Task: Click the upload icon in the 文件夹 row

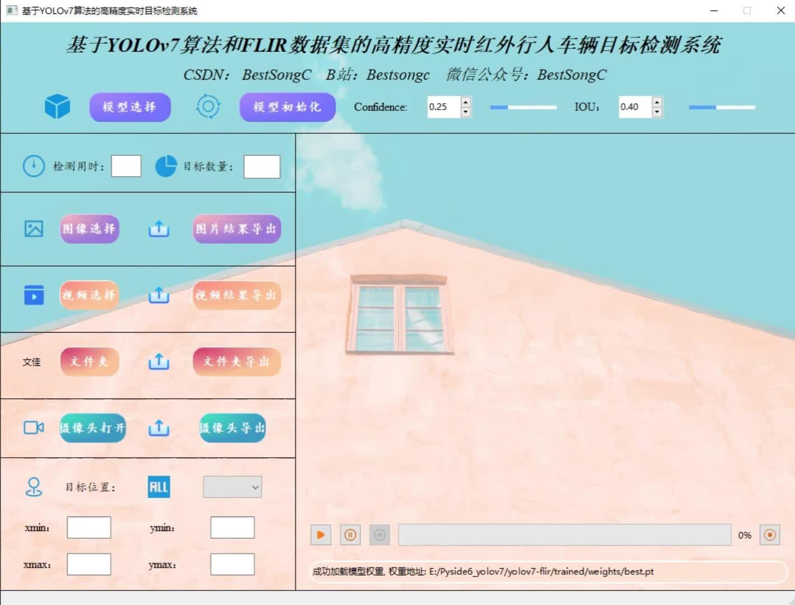Action: tap(159, 362)
